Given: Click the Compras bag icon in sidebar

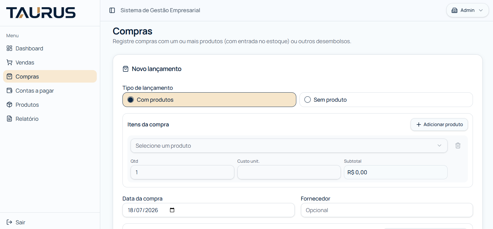Looking at the screenshot, I should (9, 76).
